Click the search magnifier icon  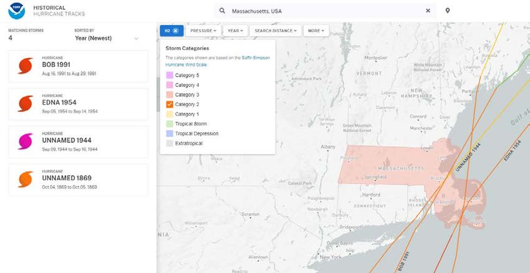click(x=222, y=11)
